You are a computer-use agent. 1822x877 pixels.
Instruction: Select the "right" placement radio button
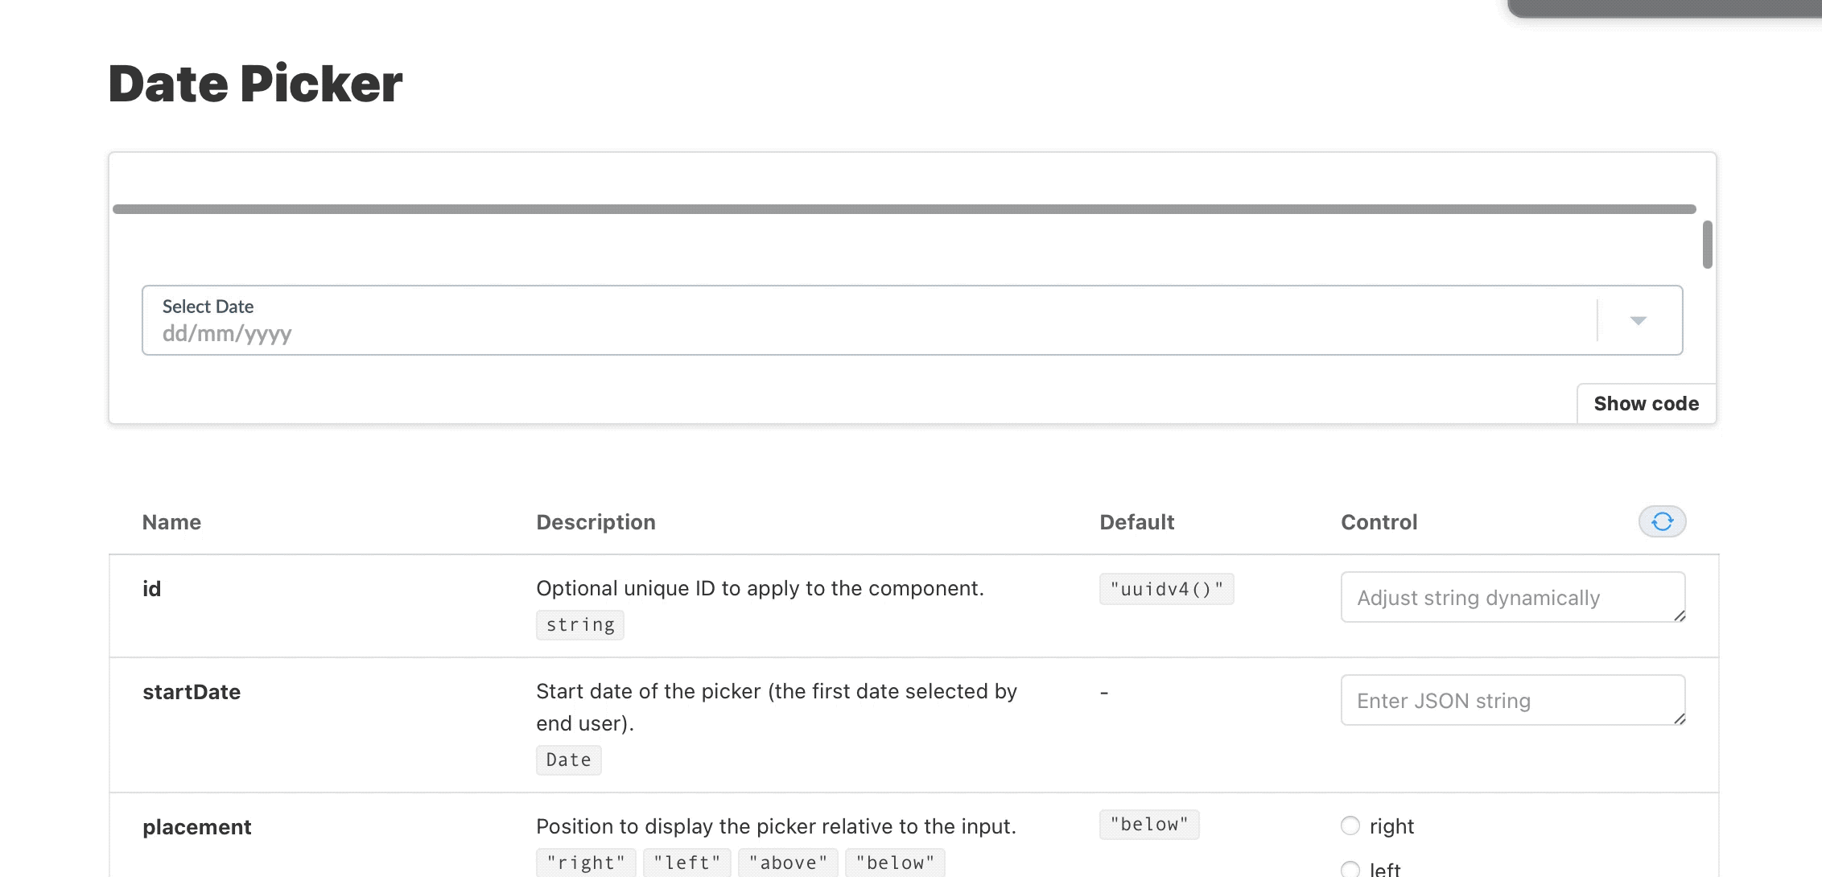coord(1350,826)
